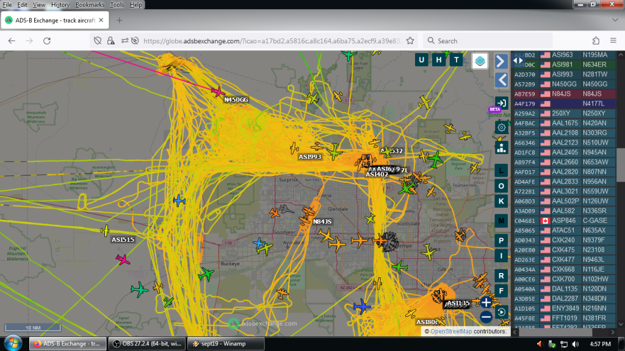625x351 pixels.
Task: Open the map layers selector
Action: (x=480, y=61)
